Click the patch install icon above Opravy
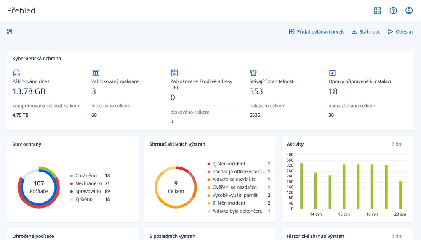The height and width of the screenshot is (240, 421). coord(332,73)
